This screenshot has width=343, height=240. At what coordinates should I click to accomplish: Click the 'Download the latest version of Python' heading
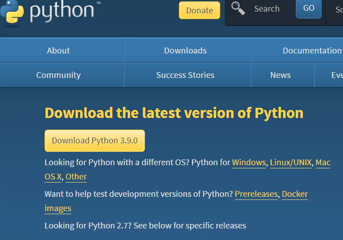[174, 113]
